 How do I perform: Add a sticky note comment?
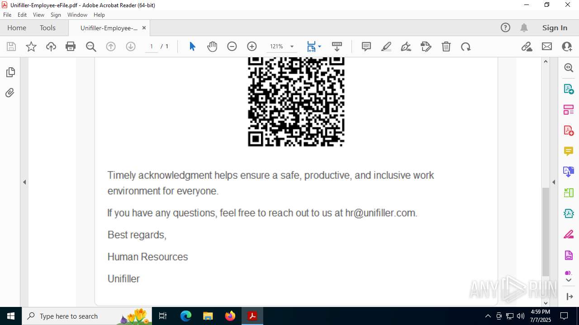[x=366, y=46]
